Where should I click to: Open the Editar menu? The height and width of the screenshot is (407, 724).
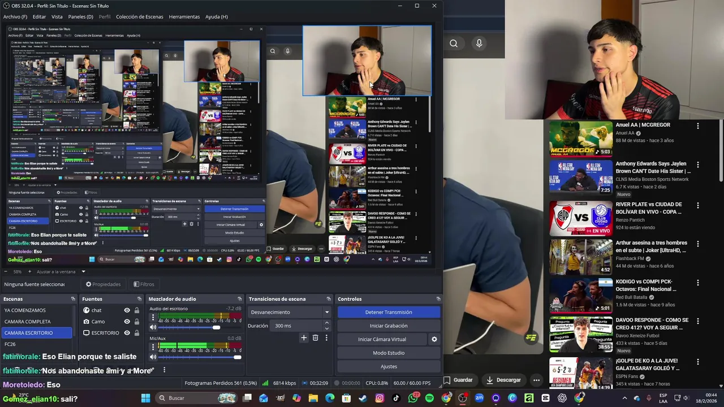[39, 17]
